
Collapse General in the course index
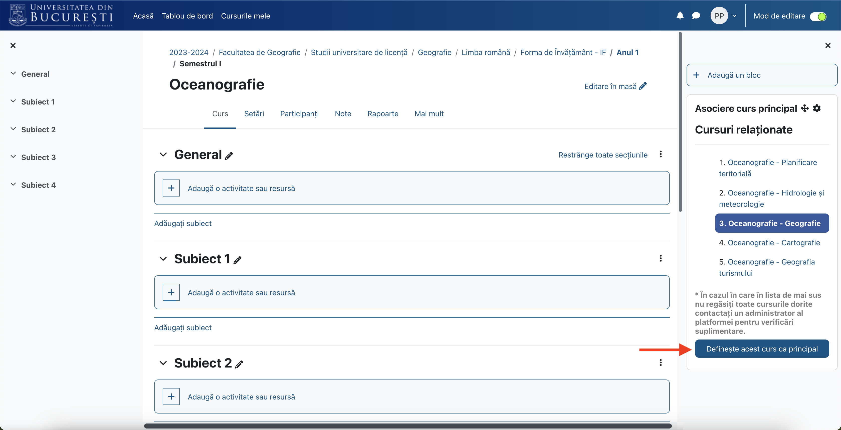pyautogui.click(x=13, y=74)
